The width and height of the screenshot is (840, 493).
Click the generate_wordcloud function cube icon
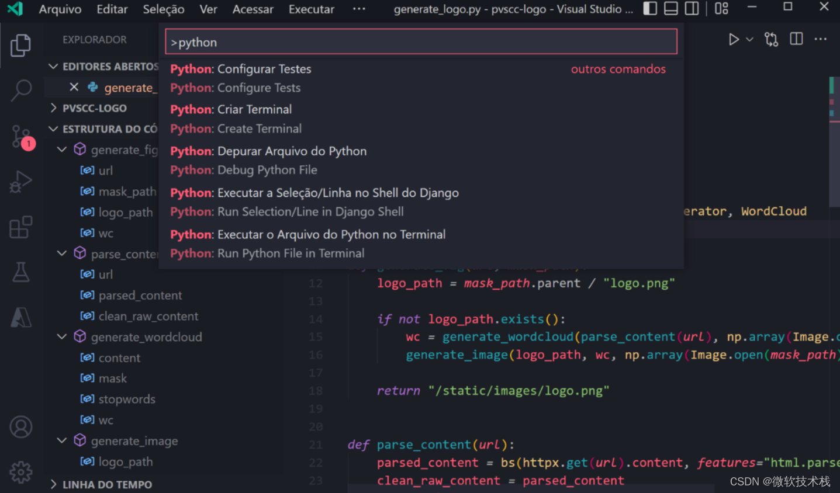[80, 336]
